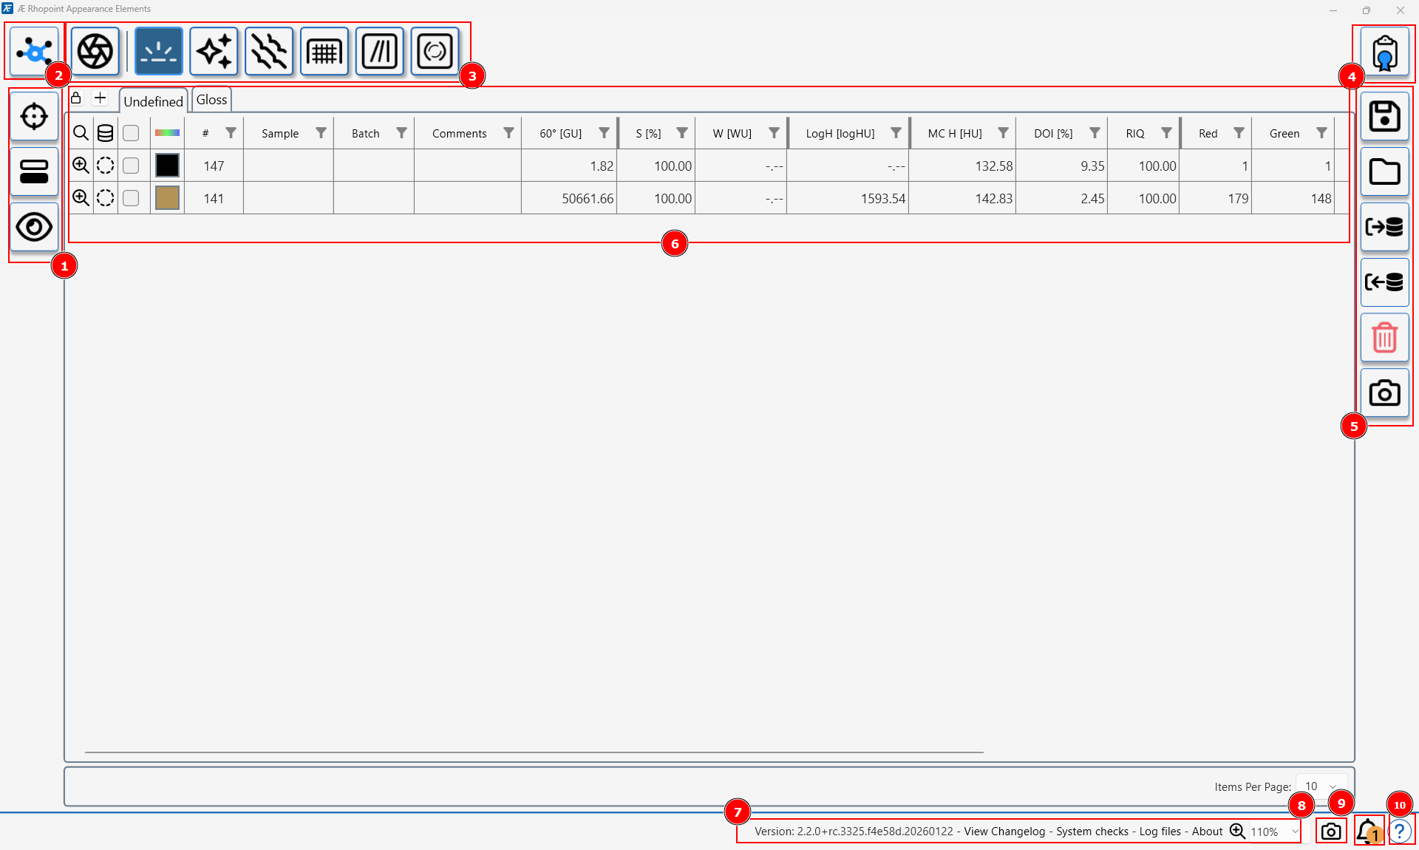The width and height of the screenshot is (1419, 850).
Task: Toggle the select-all header checkbox
Action: tap(131, 133)
